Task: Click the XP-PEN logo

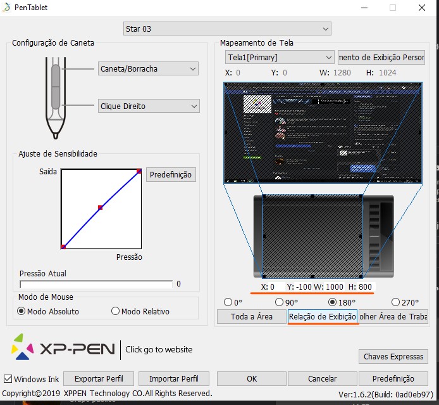Action: 63,349
